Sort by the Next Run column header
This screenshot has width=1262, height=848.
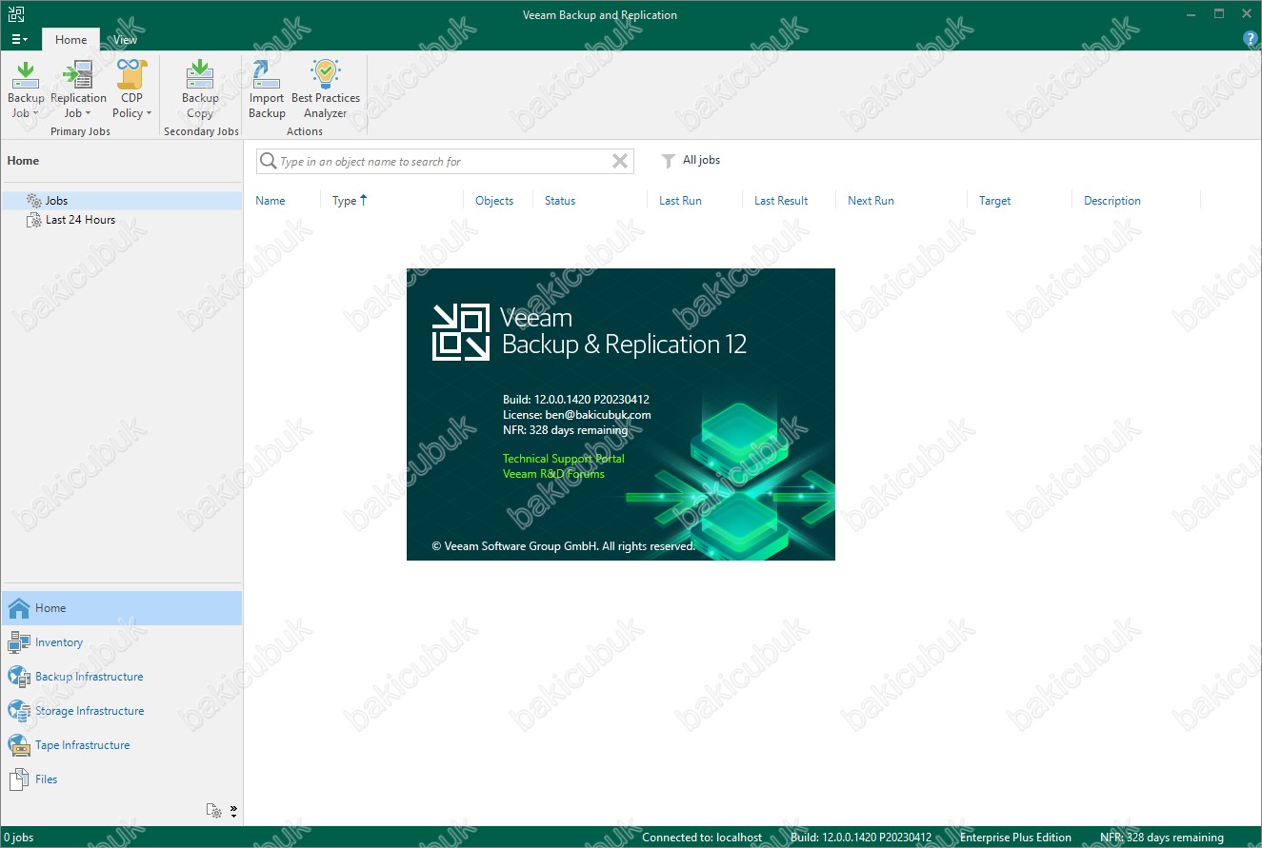(x=871, y=201)
